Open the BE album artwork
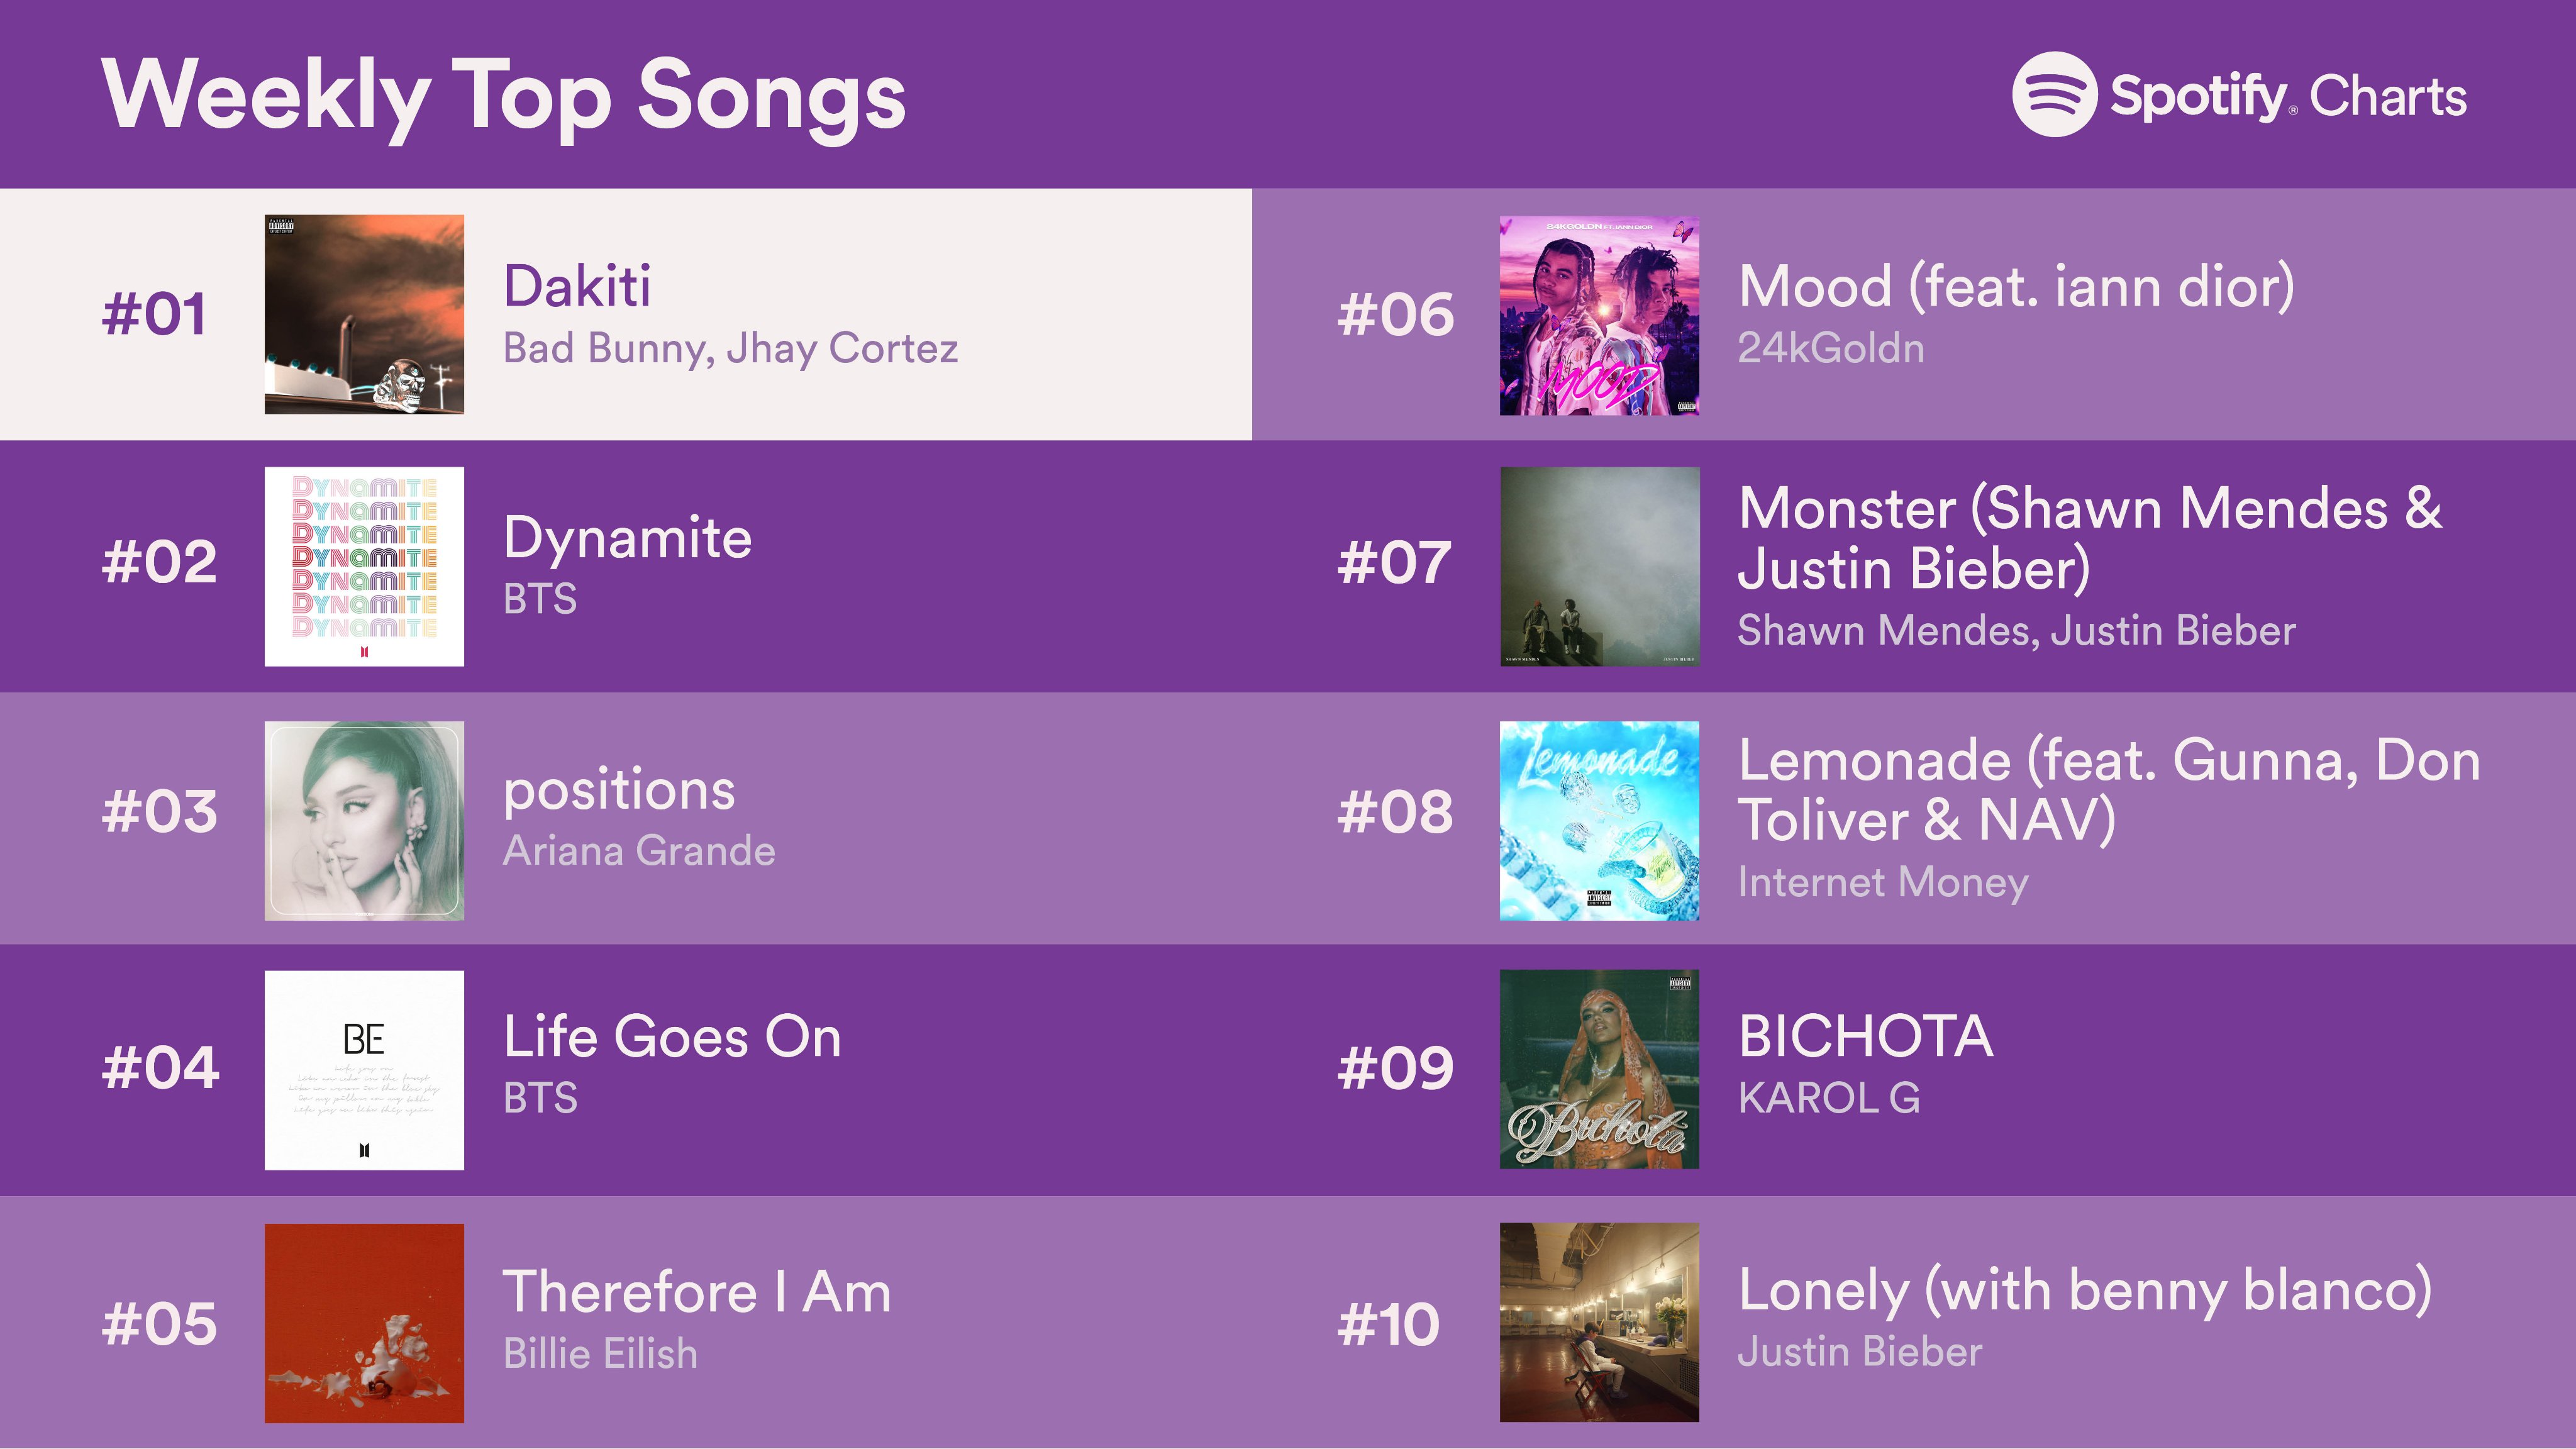2576x1449 pixels. [364, 1069]
